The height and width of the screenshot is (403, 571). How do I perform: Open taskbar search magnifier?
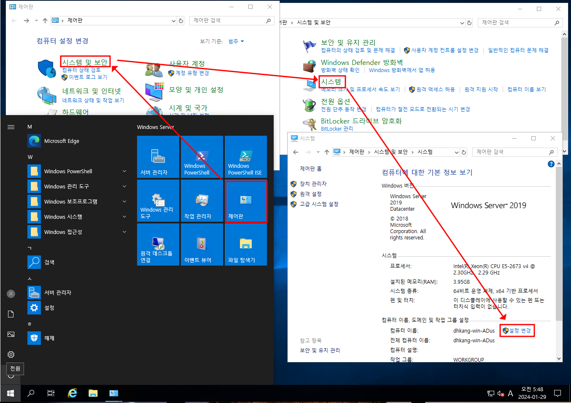[30, 393]
